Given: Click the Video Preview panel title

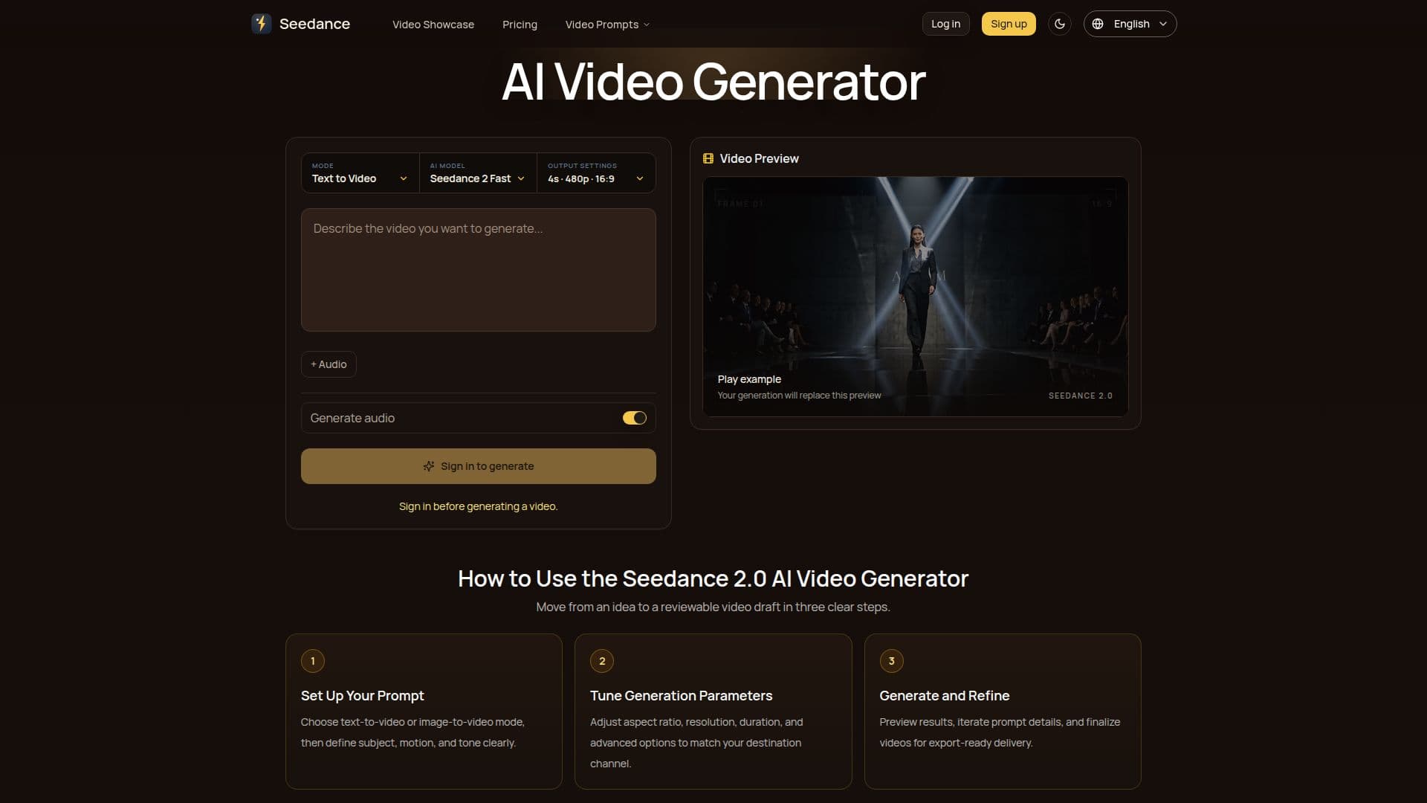Looking at the screenshot, I should coord(760,158).
